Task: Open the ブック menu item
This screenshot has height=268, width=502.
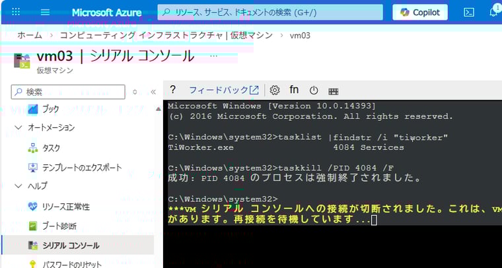Action: [51, 110]
